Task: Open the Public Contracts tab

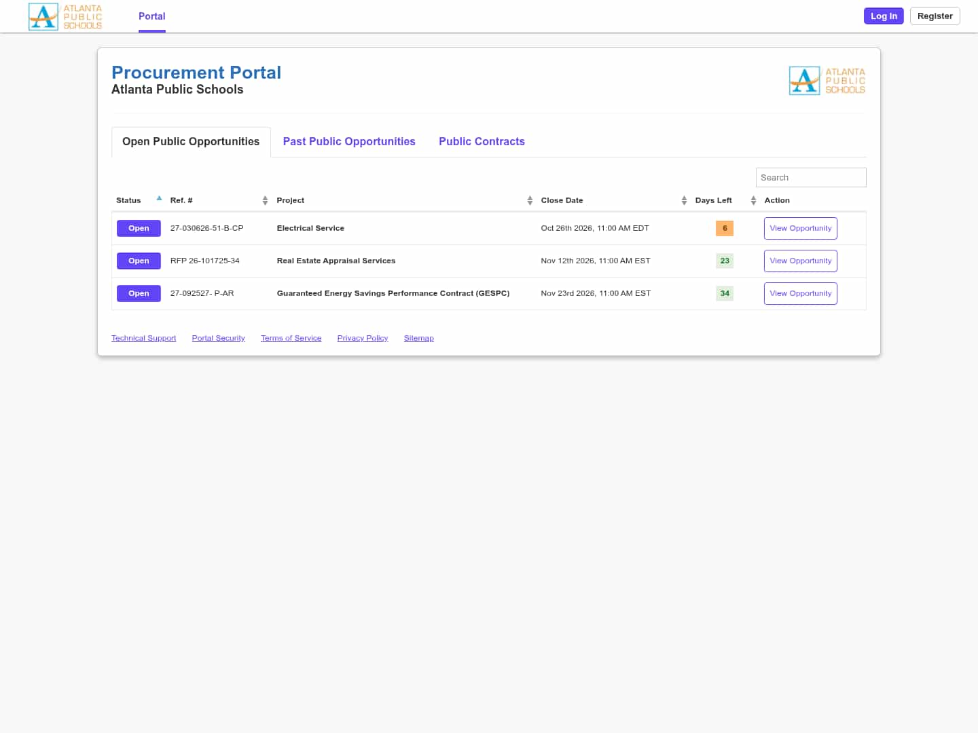Action: tap(482, 141)
